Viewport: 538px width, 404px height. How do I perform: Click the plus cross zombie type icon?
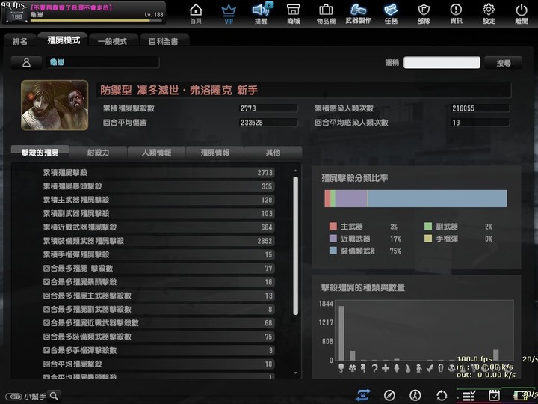386,368
